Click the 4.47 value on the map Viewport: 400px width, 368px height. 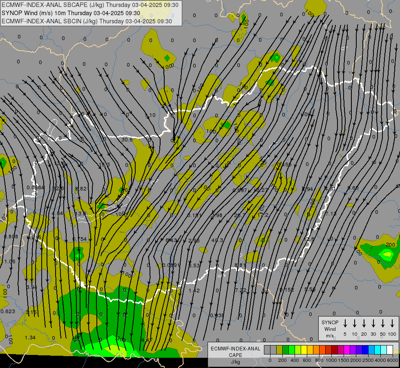pyautogui.click(x=147, y=340)
